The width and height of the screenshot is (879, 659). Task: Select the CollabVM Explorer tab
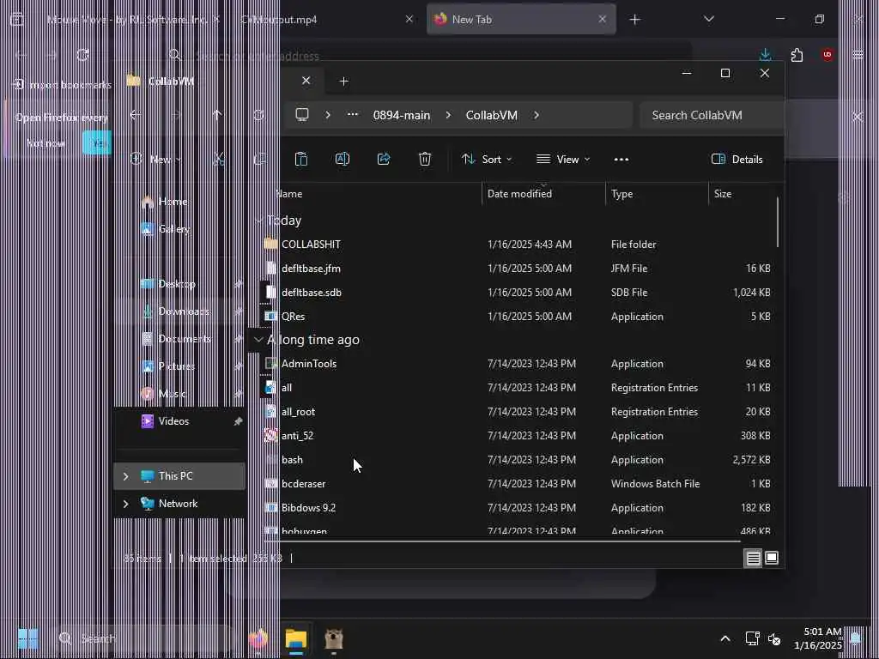coord(220,82)
